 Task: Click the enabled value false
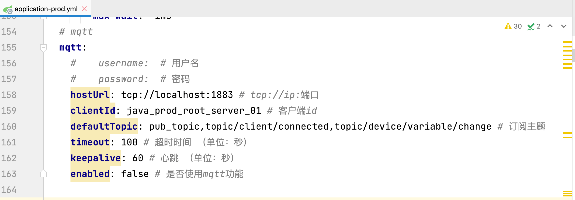click(x=135, y=174)
